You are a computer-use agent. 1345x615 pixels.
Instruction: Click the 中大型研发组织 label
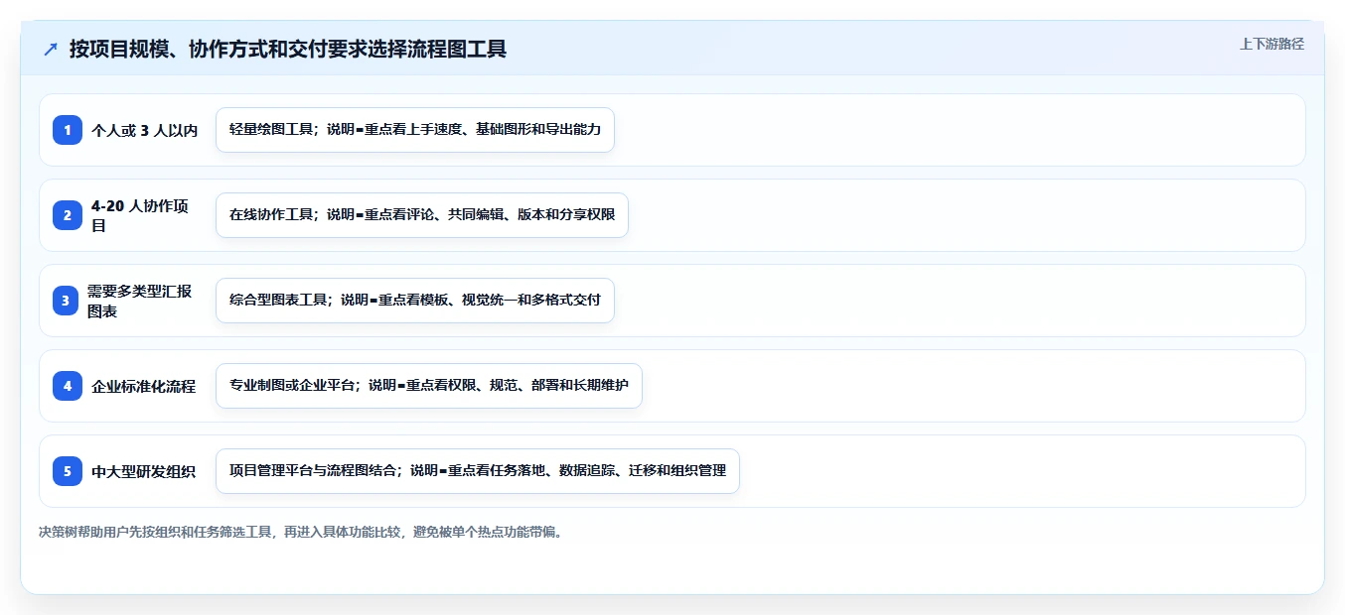click(144, 471)
